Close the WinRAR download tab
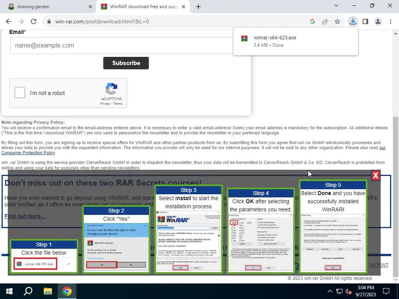Image resolution: width=399 pixels, height=299 pixels. pyautogui.click(x=184, y=7)
